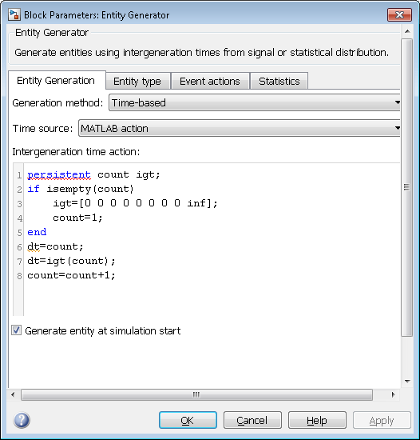Open the Event actions tab
420x440 pixels.
(210, 81)
